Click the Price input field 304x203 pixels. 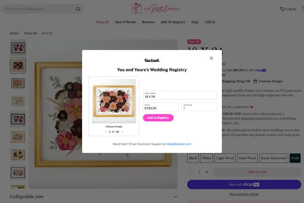coord(161,107)
